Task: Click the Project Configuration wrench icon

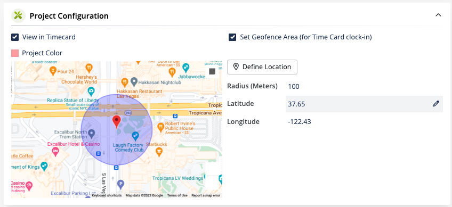Action: click(x=19, y=16)
